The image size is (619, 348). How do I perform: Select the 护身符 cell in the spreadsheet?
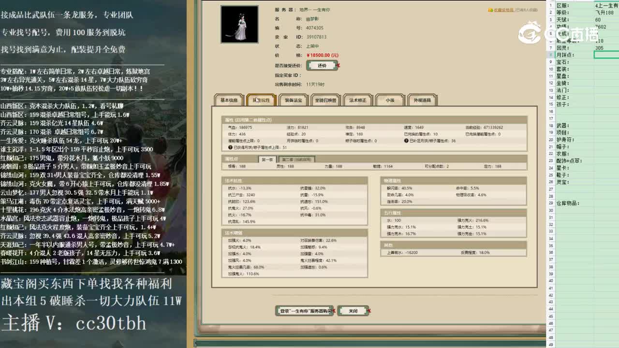coord(575,140)
